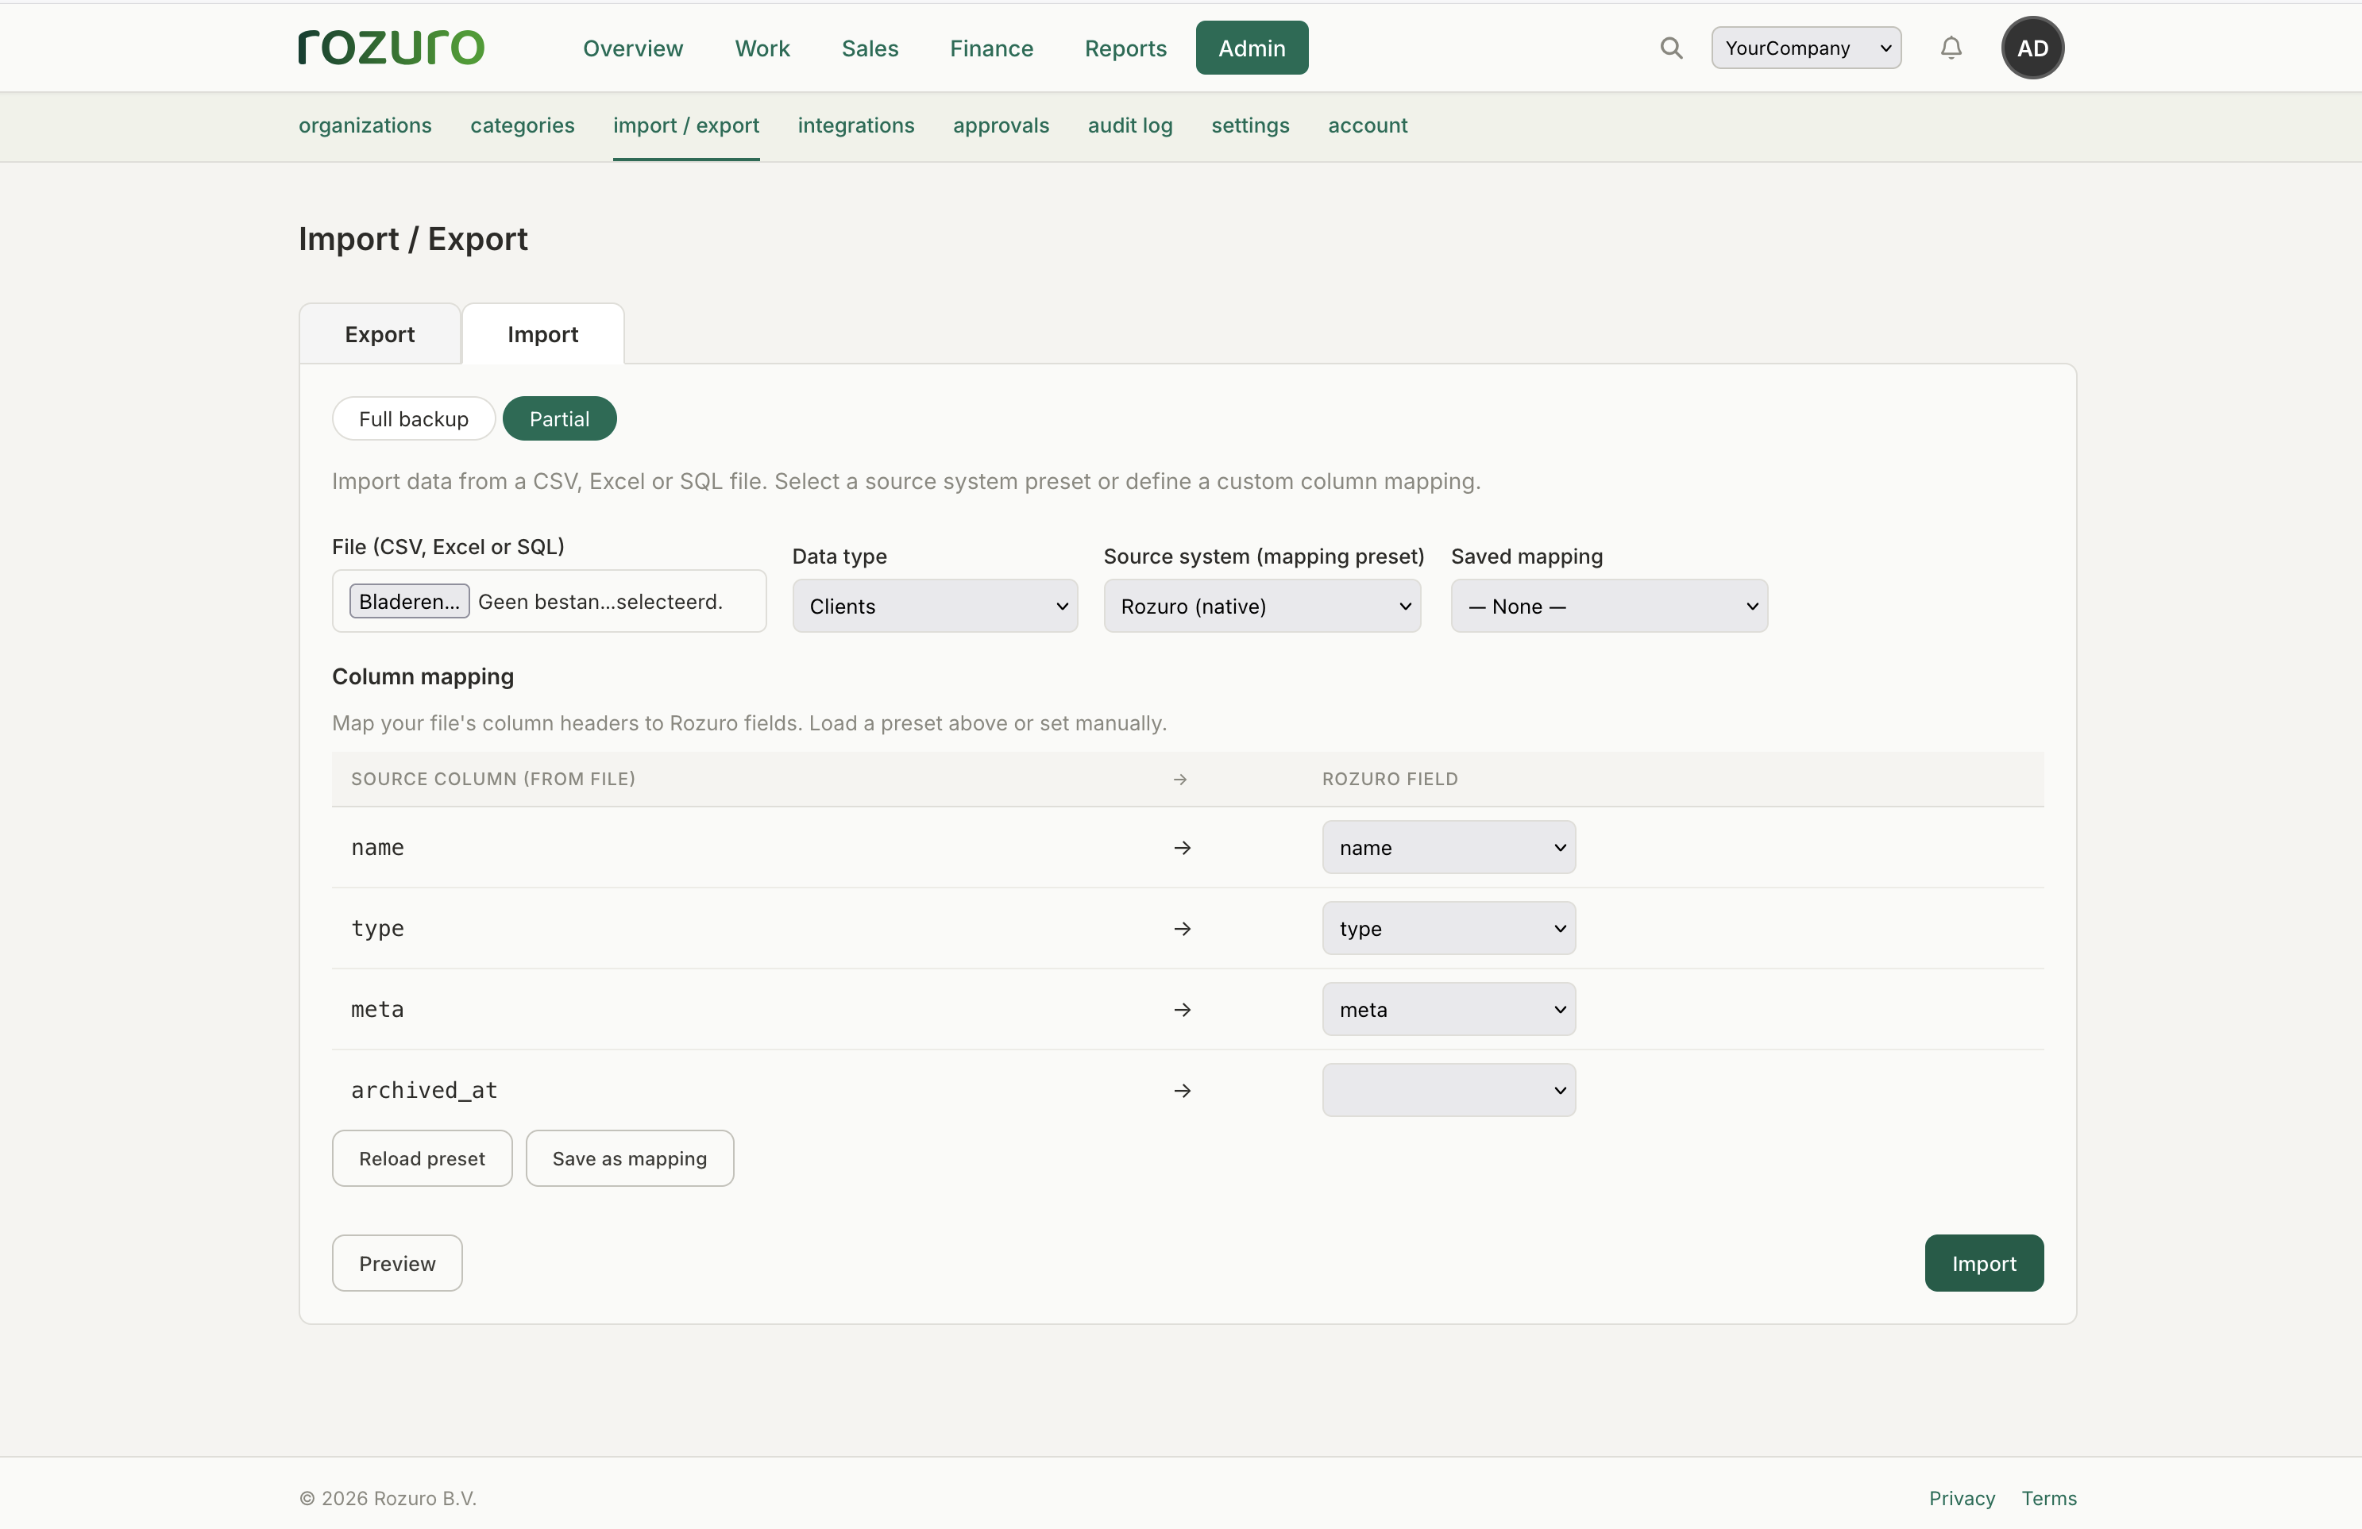
Task: Open the AD user avatar menu
Action: pyautogui.click(x=2032, y=48)
